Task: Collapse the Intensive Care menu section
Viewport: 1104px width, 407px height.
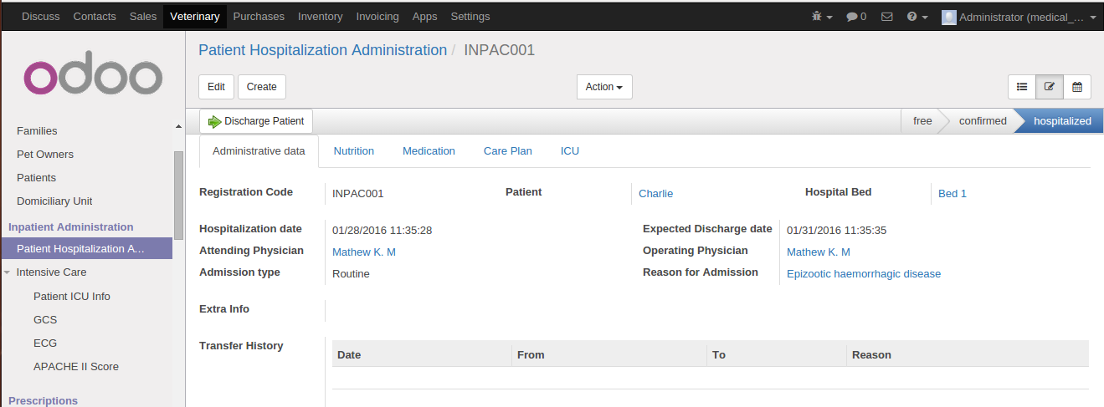Action: (8, 272)
